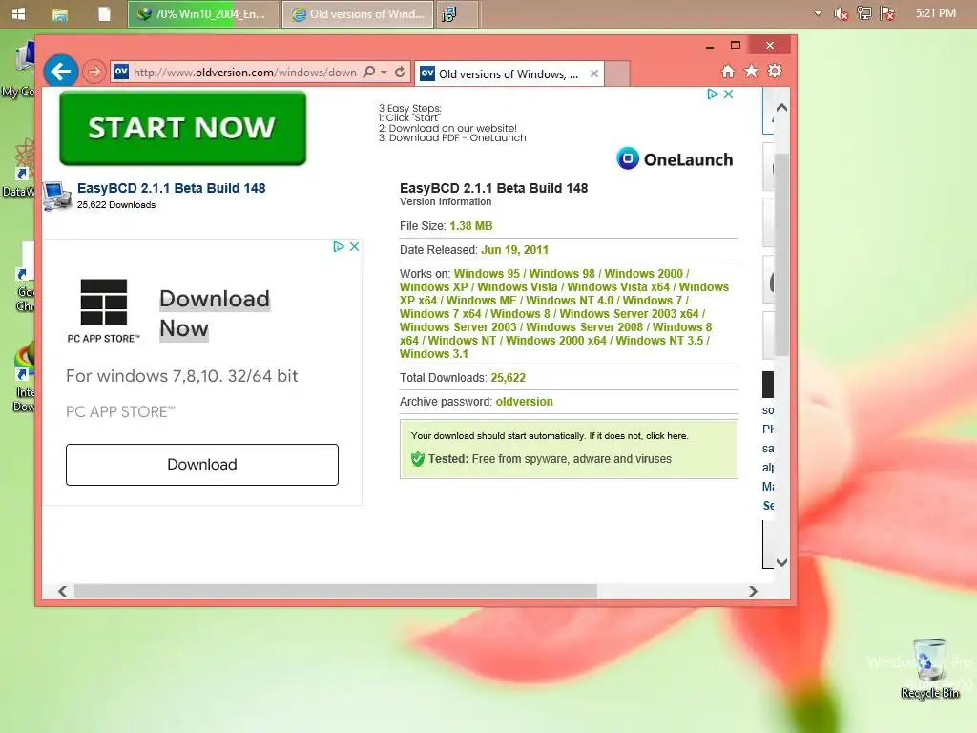977x733 pixels.
Task: Click the horizontal scrollbar thumb
Action: pyautogui.click(x=335, y=591)
